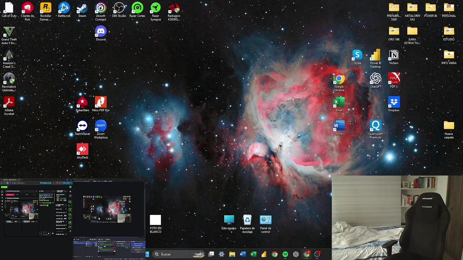
Task: Open the Steam desktop shortcut
Action: click(82, 10)
